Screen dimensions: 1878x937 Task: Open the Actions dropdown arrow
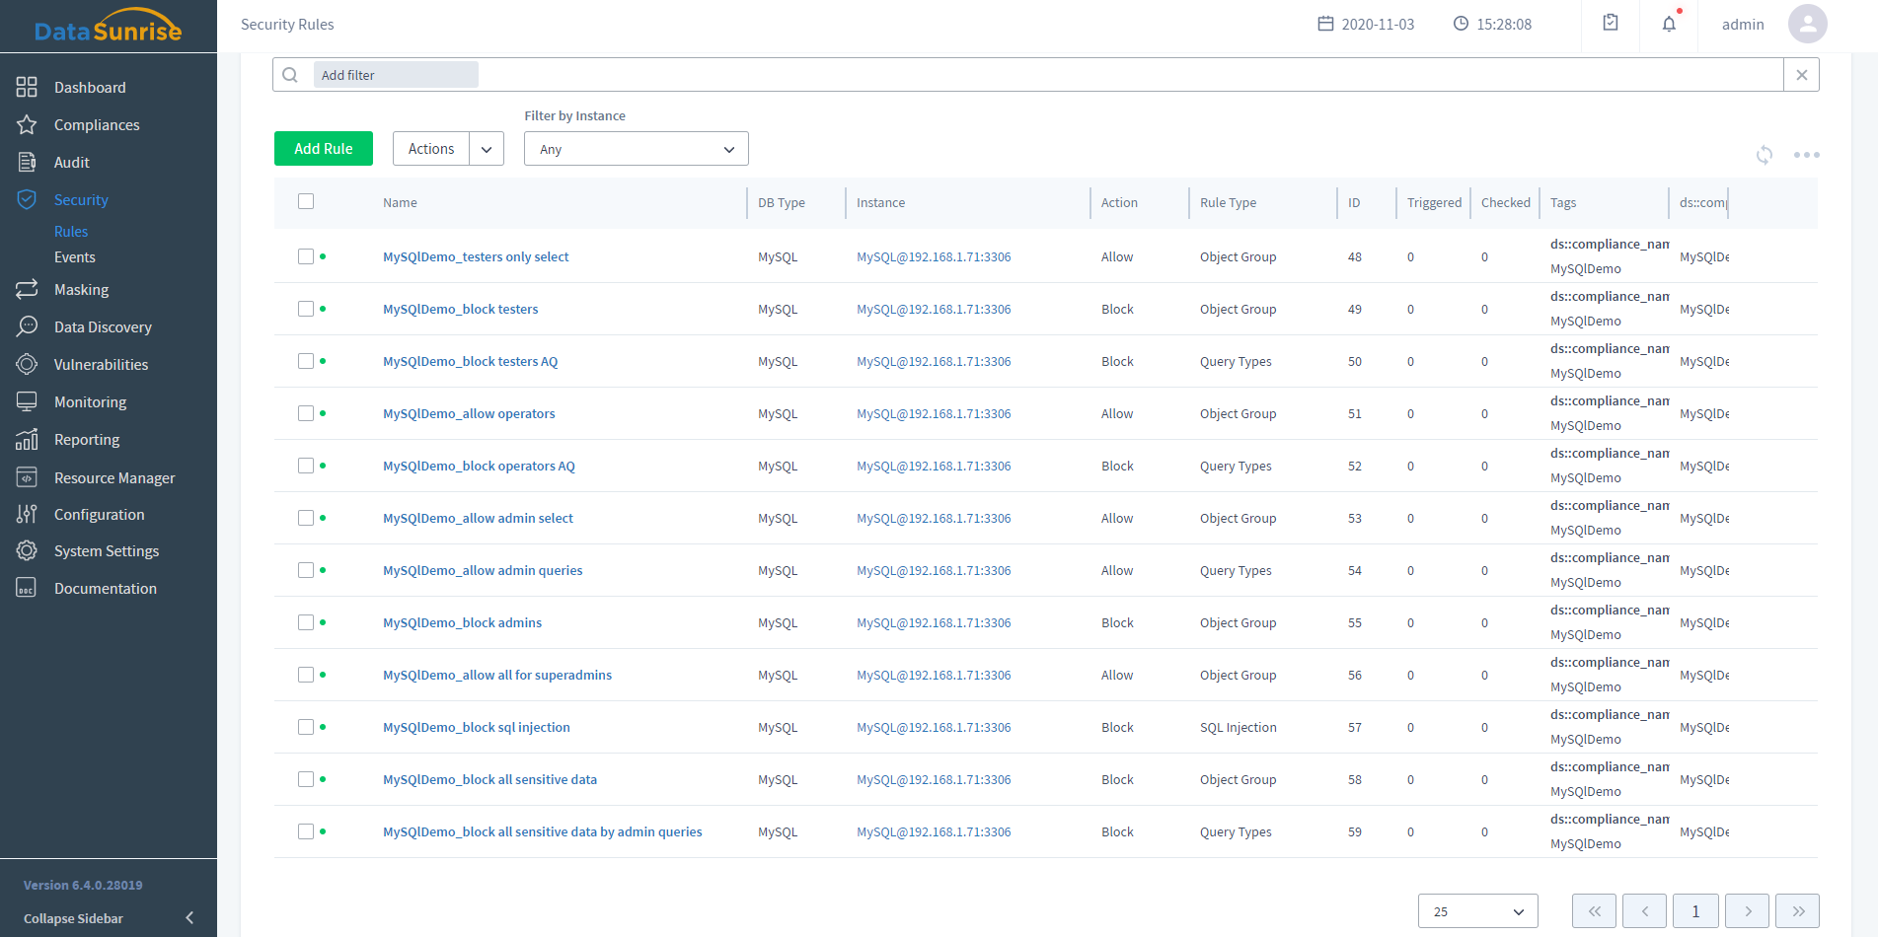(x=487, y=149)
